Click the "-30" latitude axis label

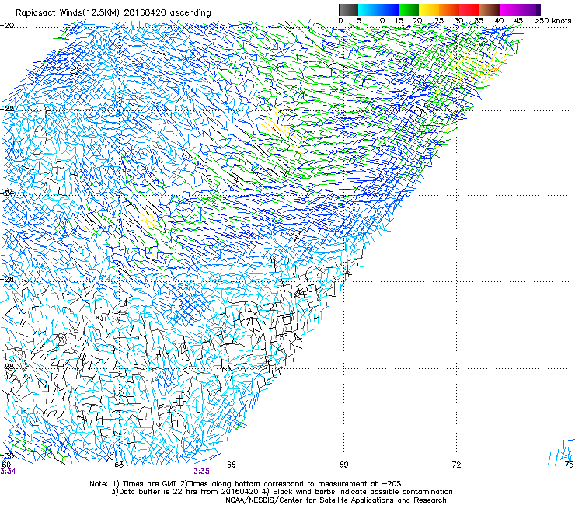point(7,455)
